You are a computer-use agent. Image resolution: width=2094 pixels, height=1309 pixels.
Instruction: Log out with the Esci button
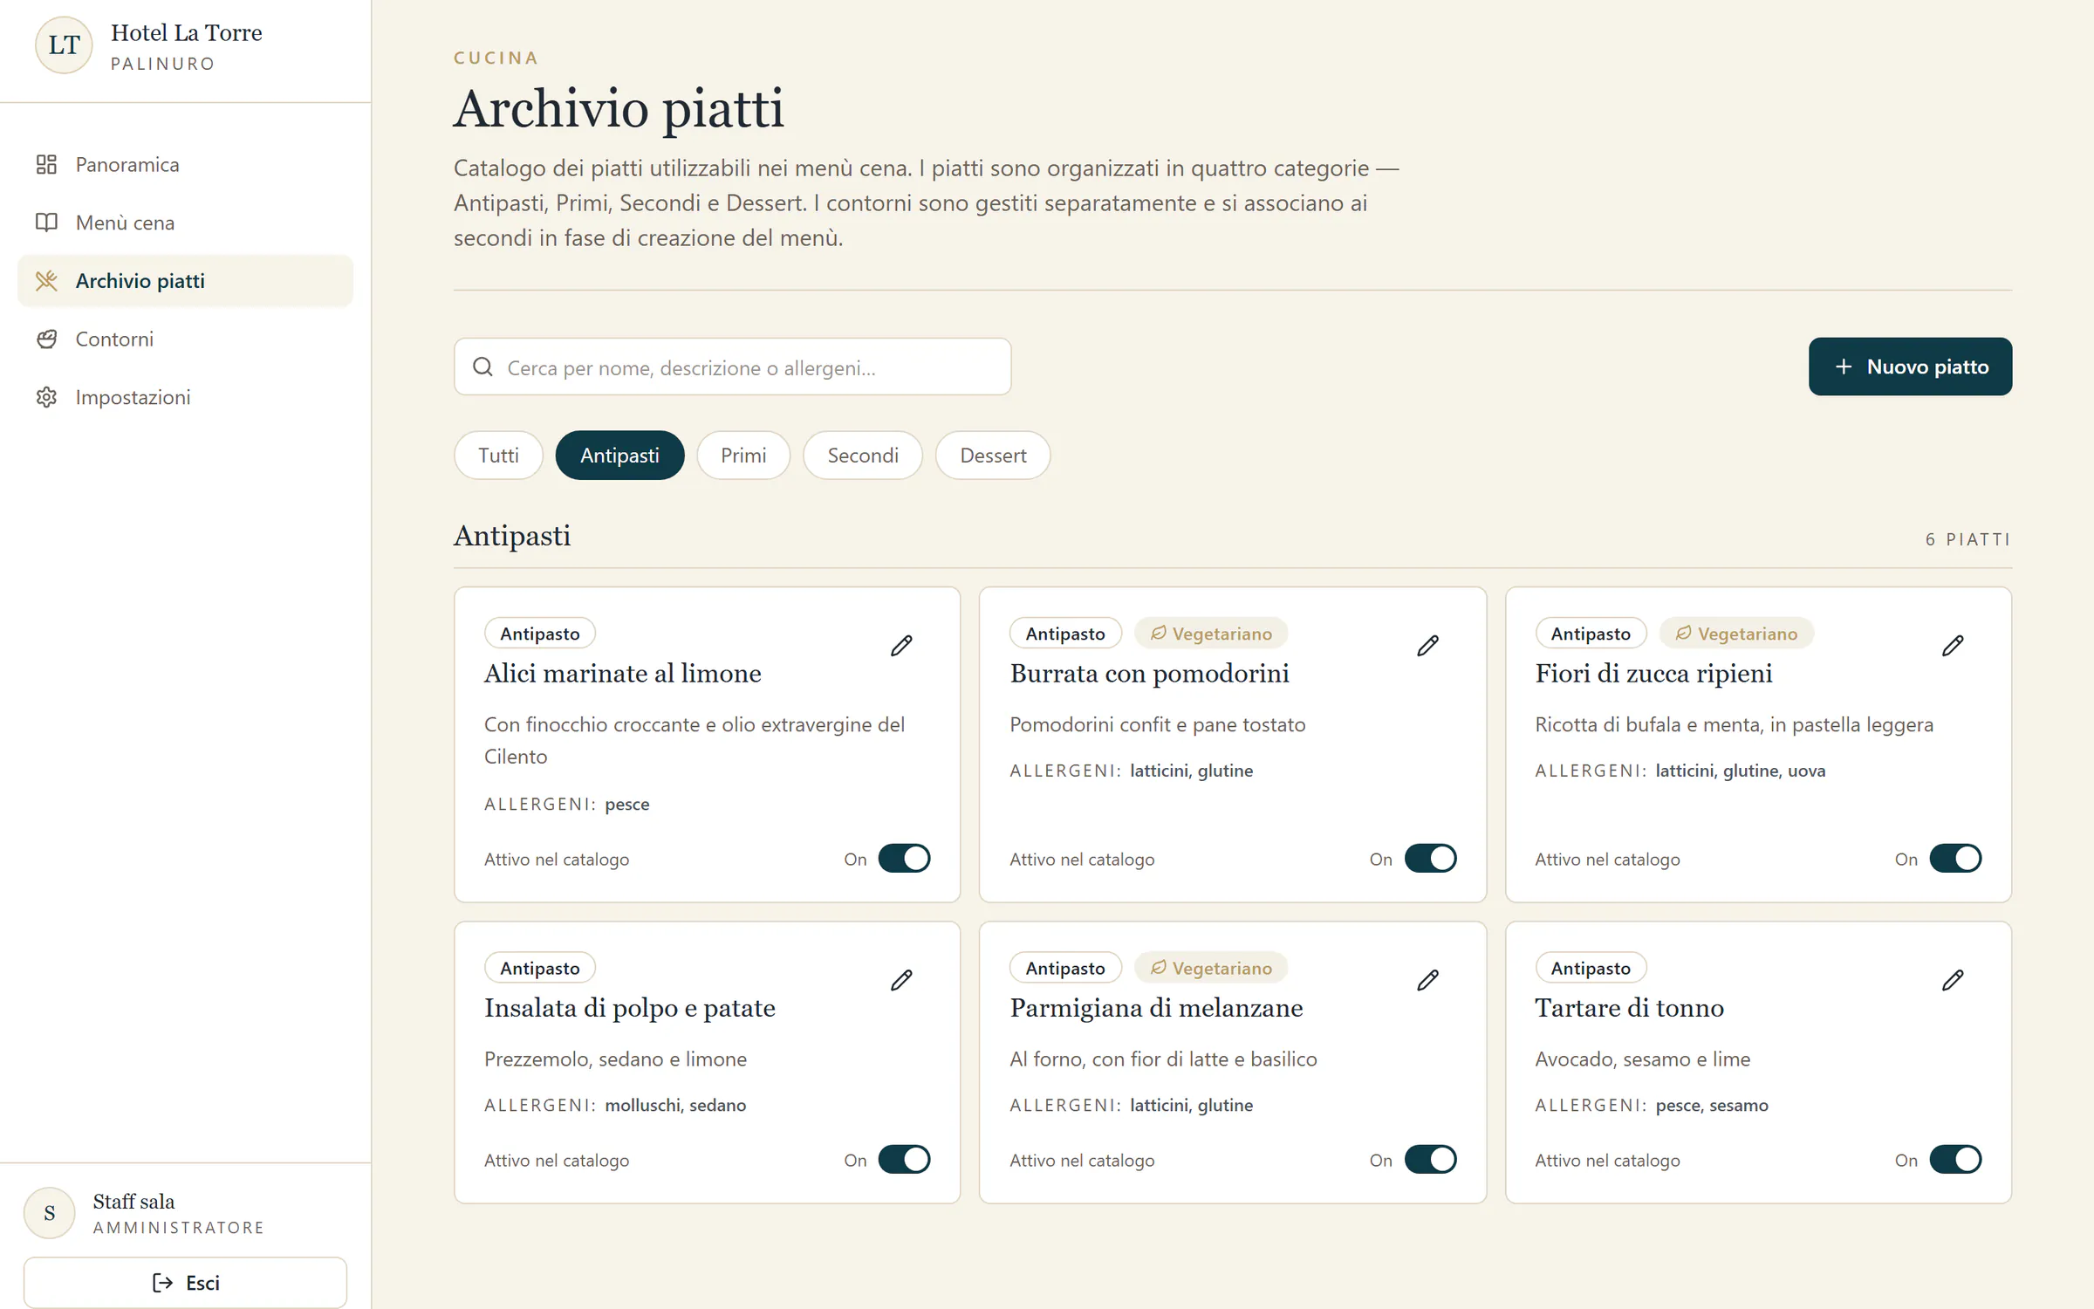(x=185, y=1283)
